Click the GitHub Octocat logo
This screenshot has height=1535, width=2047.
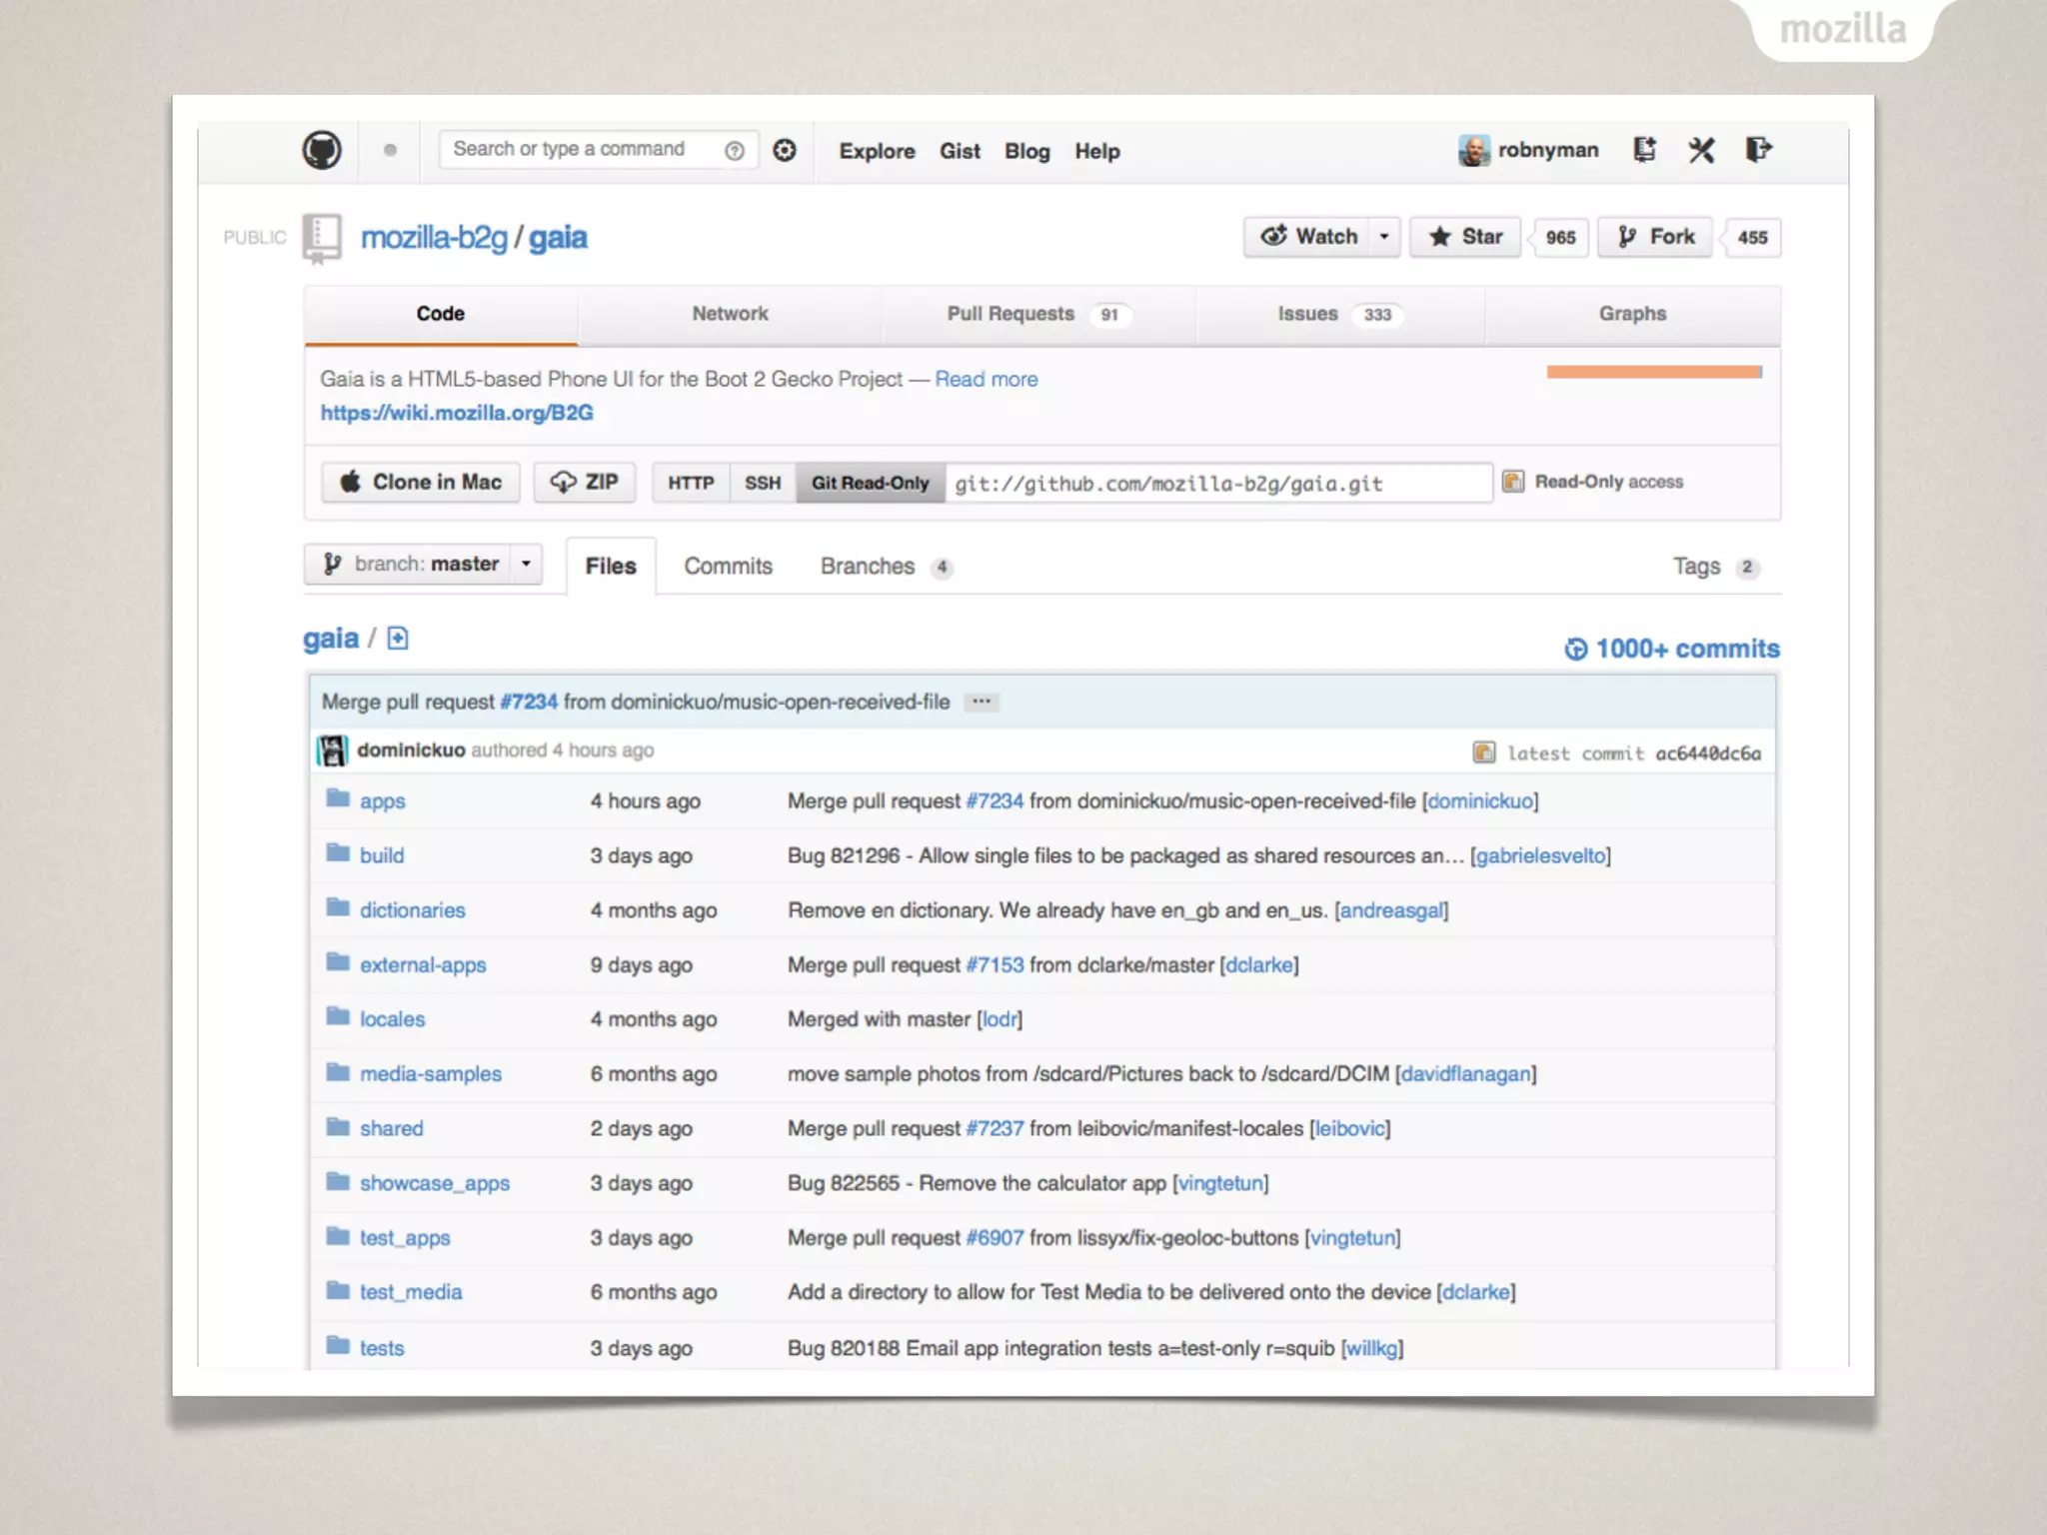pos(322,151)
